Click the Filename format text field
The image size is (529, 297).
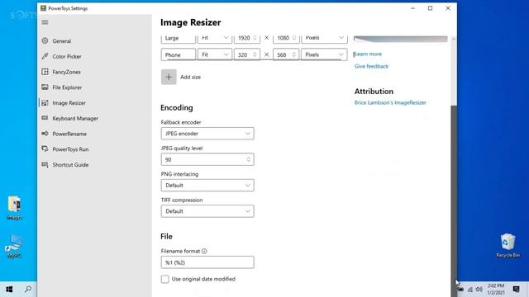point(207,262)
